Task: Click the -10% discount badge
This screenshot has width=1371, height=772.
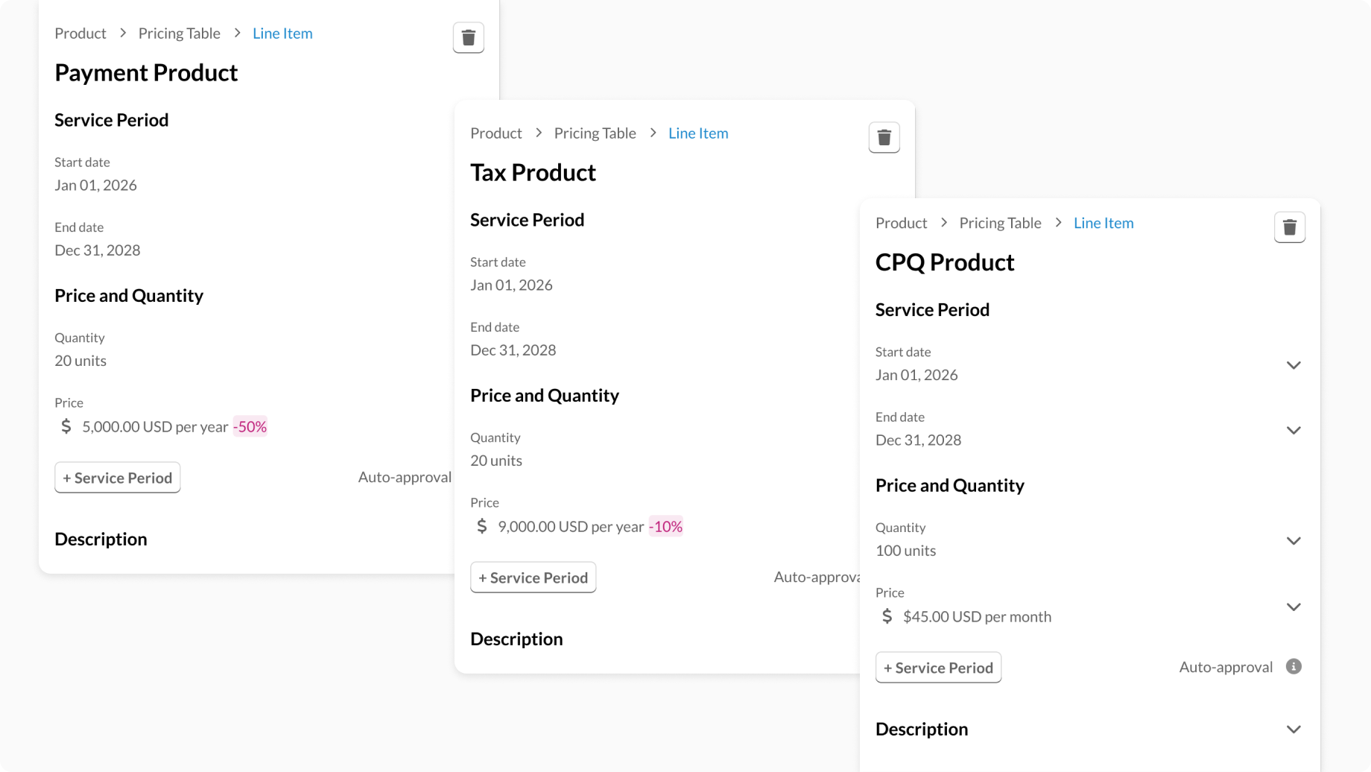Action: coord(665,526)
